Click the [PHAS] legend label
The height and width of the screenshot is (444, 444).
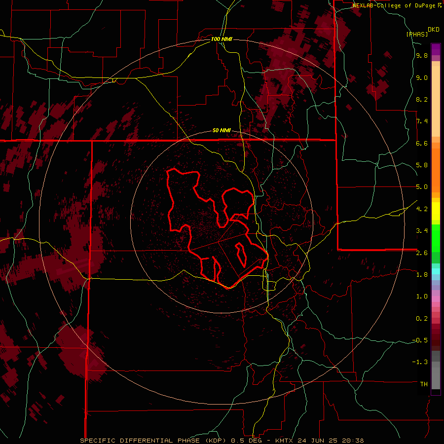[x=417, y=34]
